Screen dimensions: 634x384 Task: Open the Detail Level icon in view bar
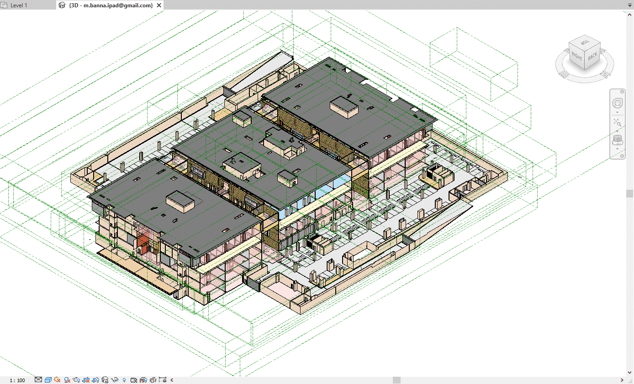pos(38,380)
